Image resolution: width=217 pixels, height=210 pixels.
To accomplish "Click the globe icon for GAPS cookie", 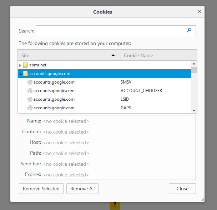I will [x=30, y=108].
